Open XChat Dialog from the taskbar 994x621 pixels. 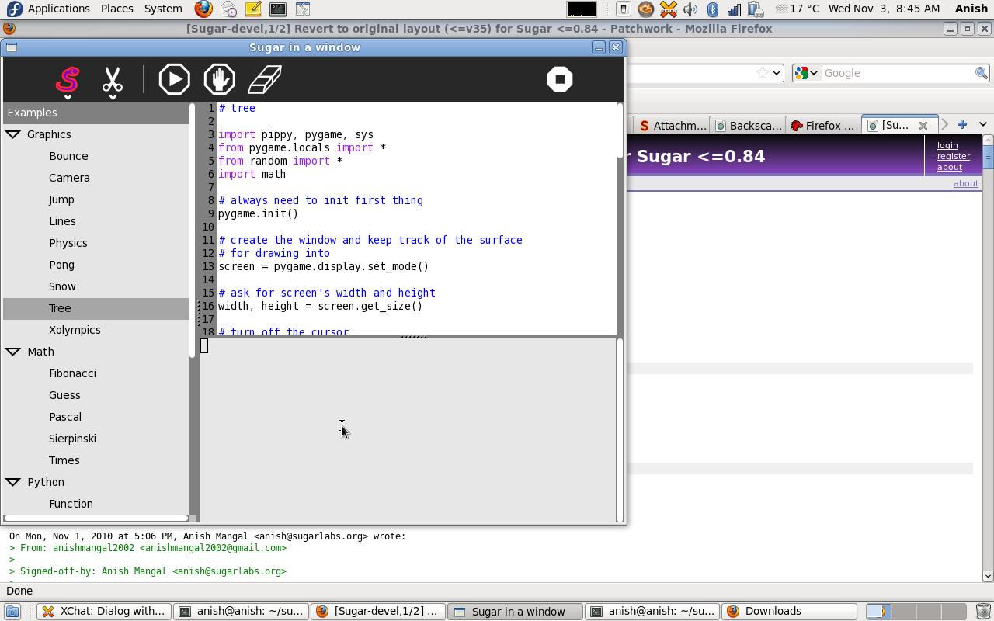[103, 611]
